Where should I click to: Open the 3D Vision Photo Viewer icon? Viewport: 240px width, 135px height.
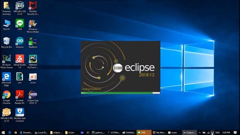[6, 61]
